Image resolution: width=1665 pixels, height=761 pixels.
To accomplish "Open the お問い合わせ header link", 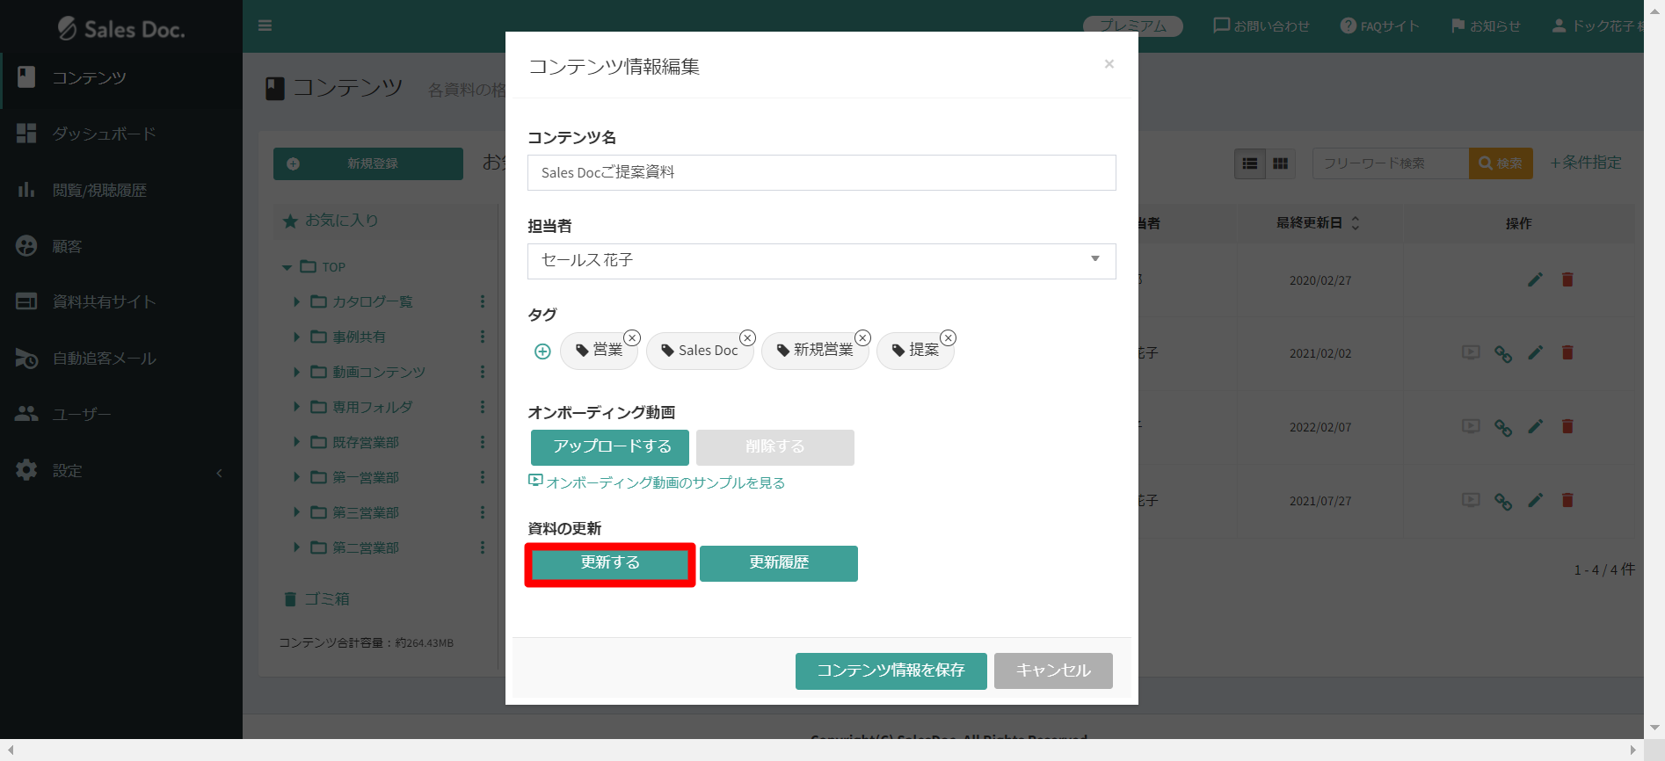I will [x=1261, y=26].
